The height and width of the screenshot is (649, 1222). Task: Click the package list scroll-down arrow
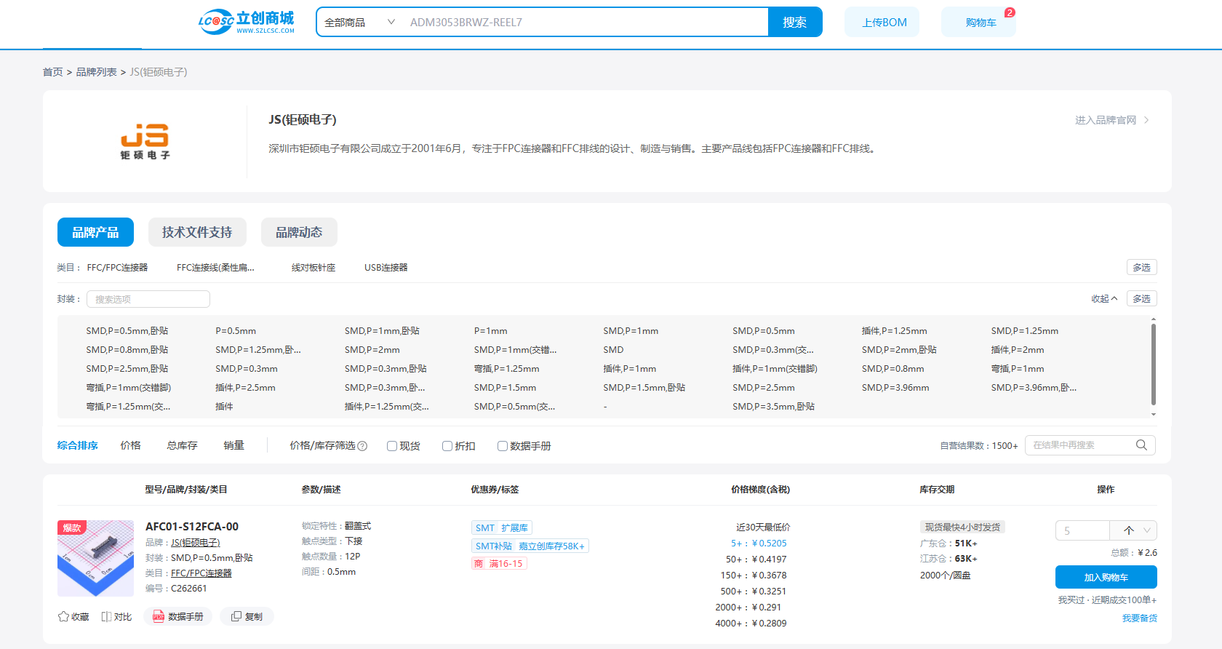[x=1154, y=414]
